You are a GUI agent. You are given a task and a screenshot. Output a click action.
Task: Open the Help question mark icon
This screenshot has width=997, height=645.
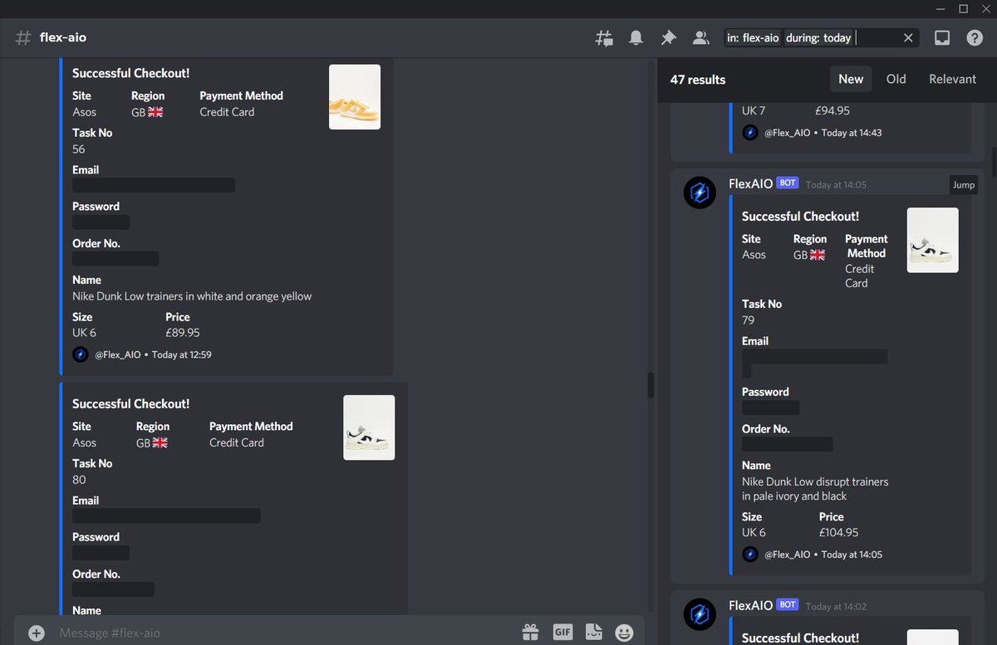pyautogui.click(x=975, y=37)
